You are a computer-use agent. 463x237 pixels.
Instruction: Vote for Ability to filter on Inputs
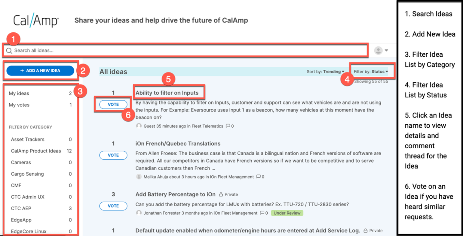113,104
